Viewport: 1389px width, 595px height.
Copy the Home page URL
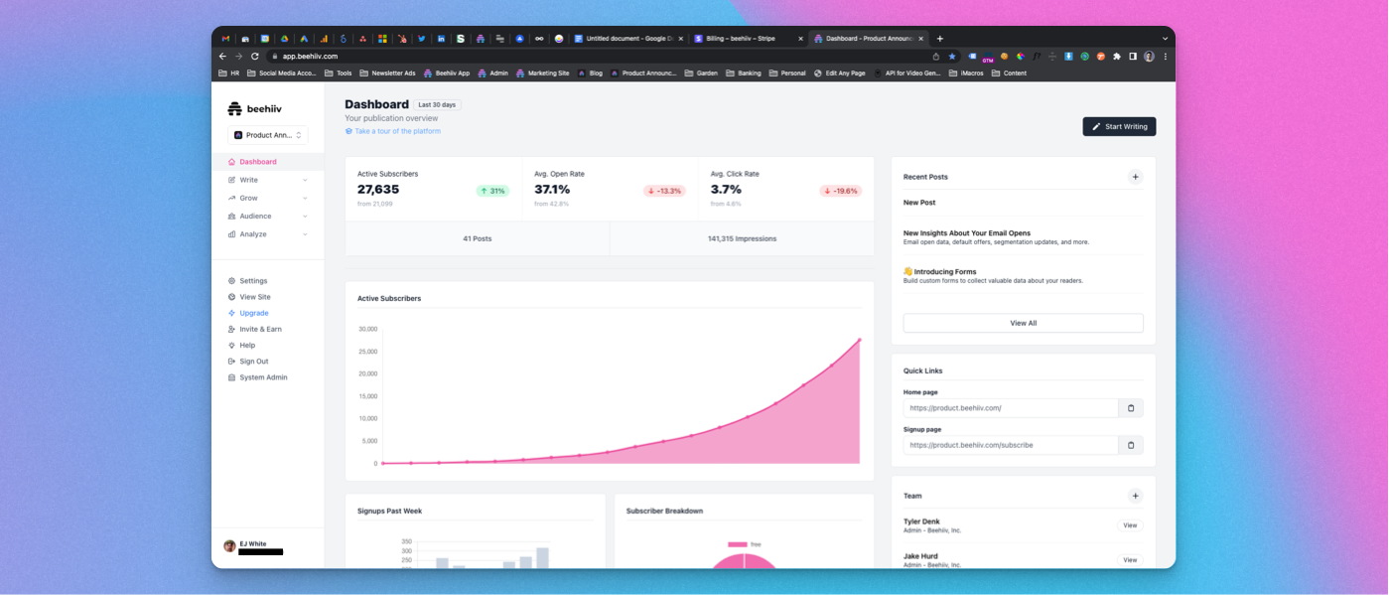point(1131,408)
